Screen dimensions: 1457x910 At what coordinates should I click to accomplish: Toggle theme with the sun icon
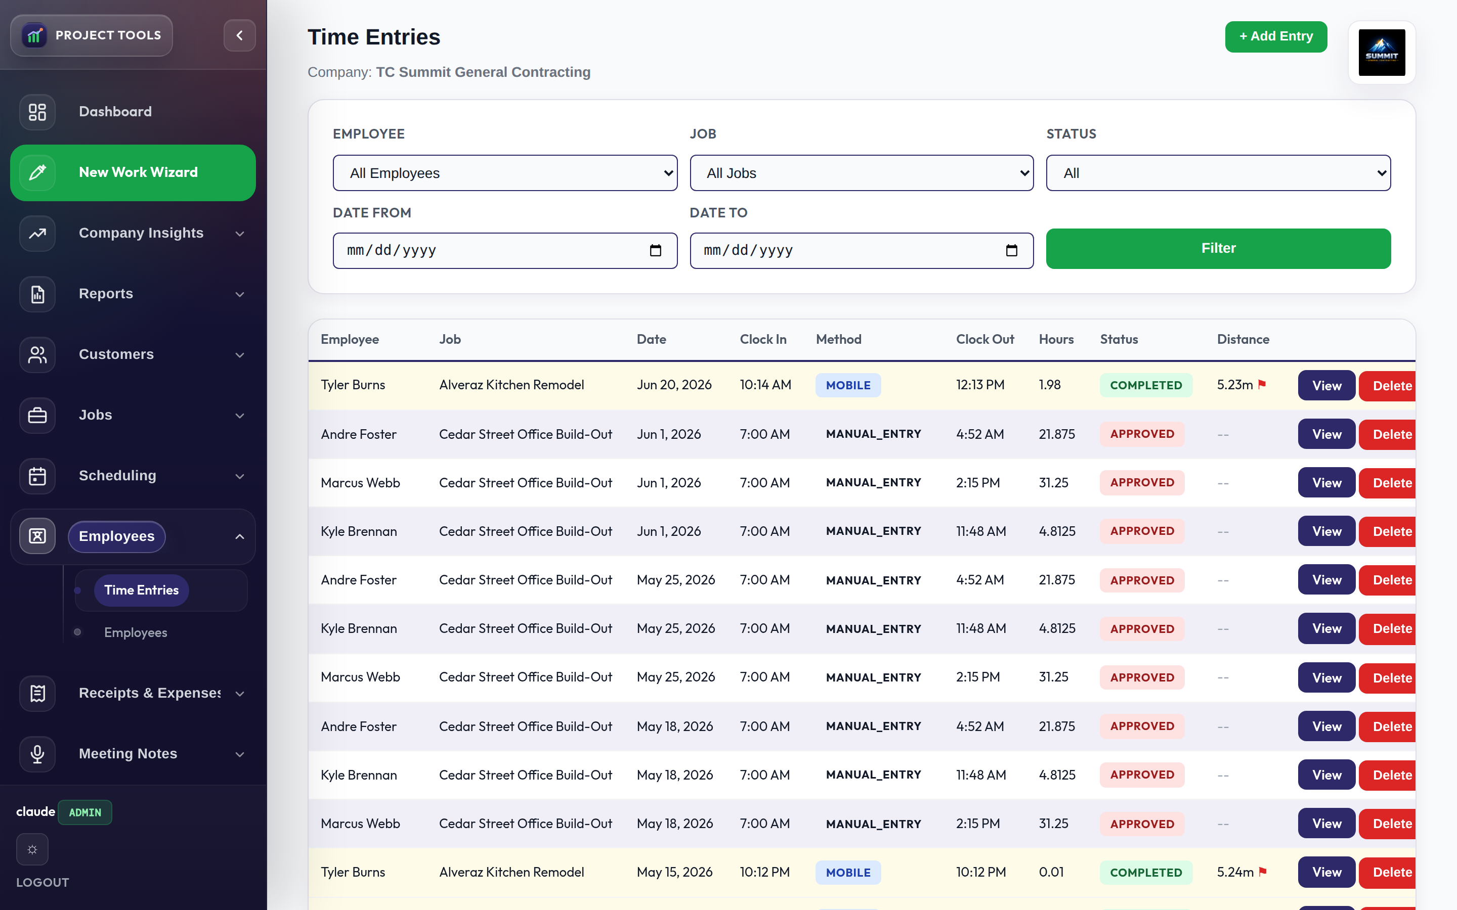click(32, 849)
